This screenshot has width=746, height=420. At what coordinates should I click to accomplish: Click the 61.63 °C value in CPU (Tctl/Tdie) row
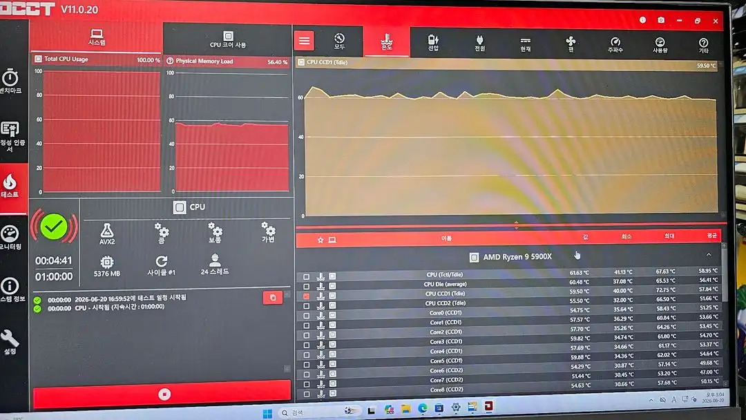coord(579,273)
